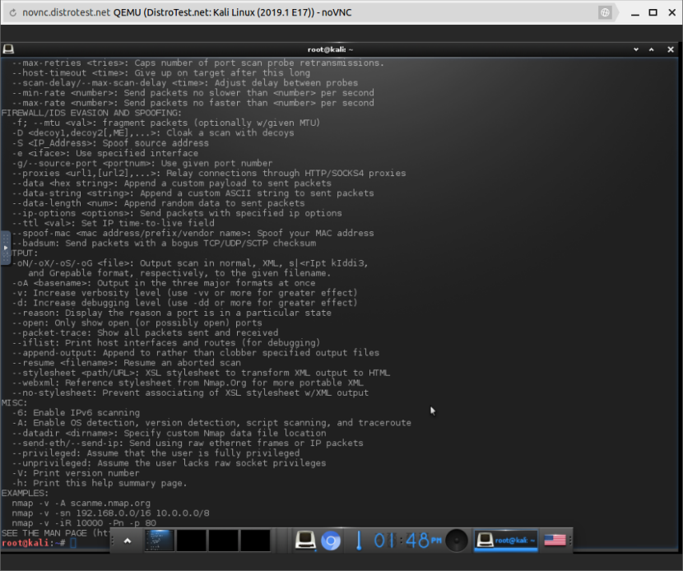Expand the noVNC control bar handle
Viewport: 683px width, 571px height.
pos(5,248)
